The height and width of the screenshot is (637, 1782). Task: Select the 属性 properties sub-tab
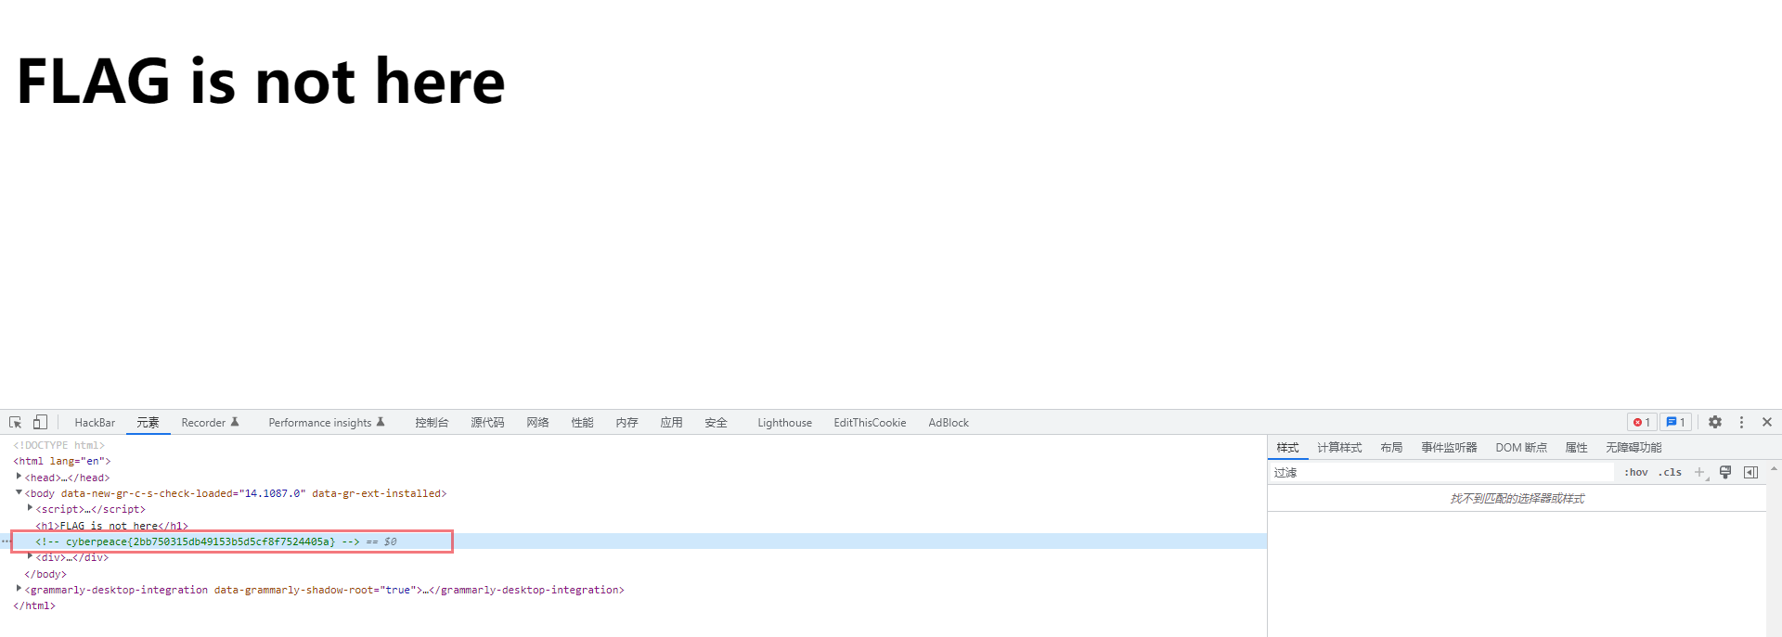click(x=1576, y=448)
